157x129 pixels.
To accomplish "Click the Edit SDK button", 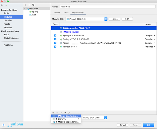I will pos(127,19).
